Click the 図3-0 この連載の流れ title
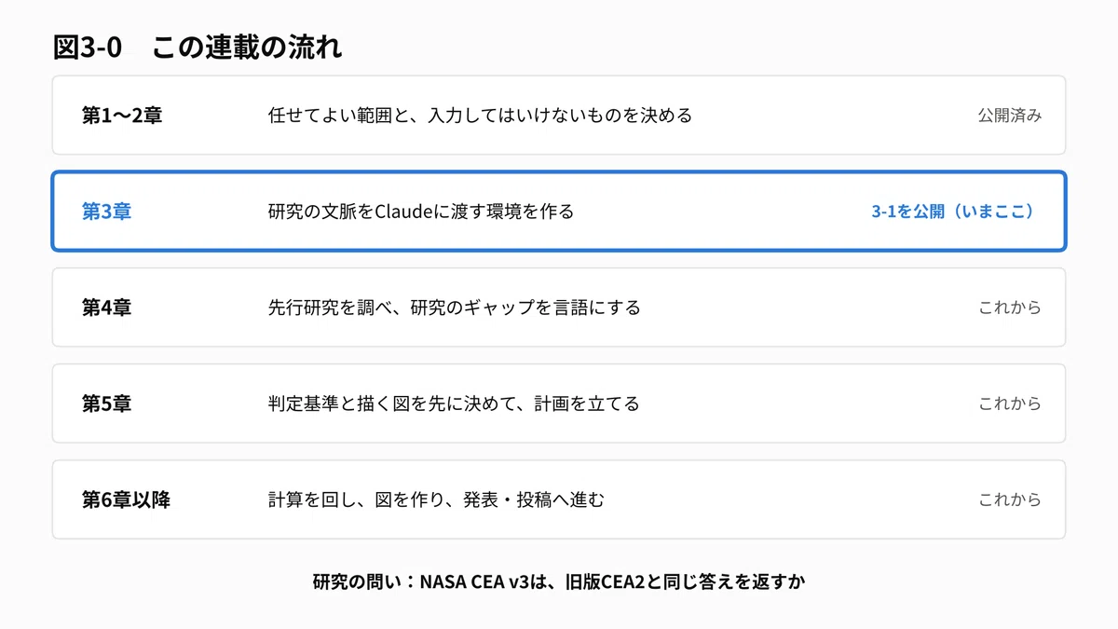 click(198, 48)
